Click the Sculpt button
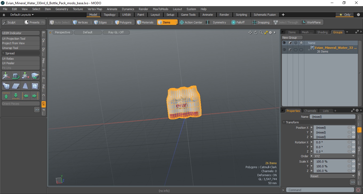 coord(12,22)
